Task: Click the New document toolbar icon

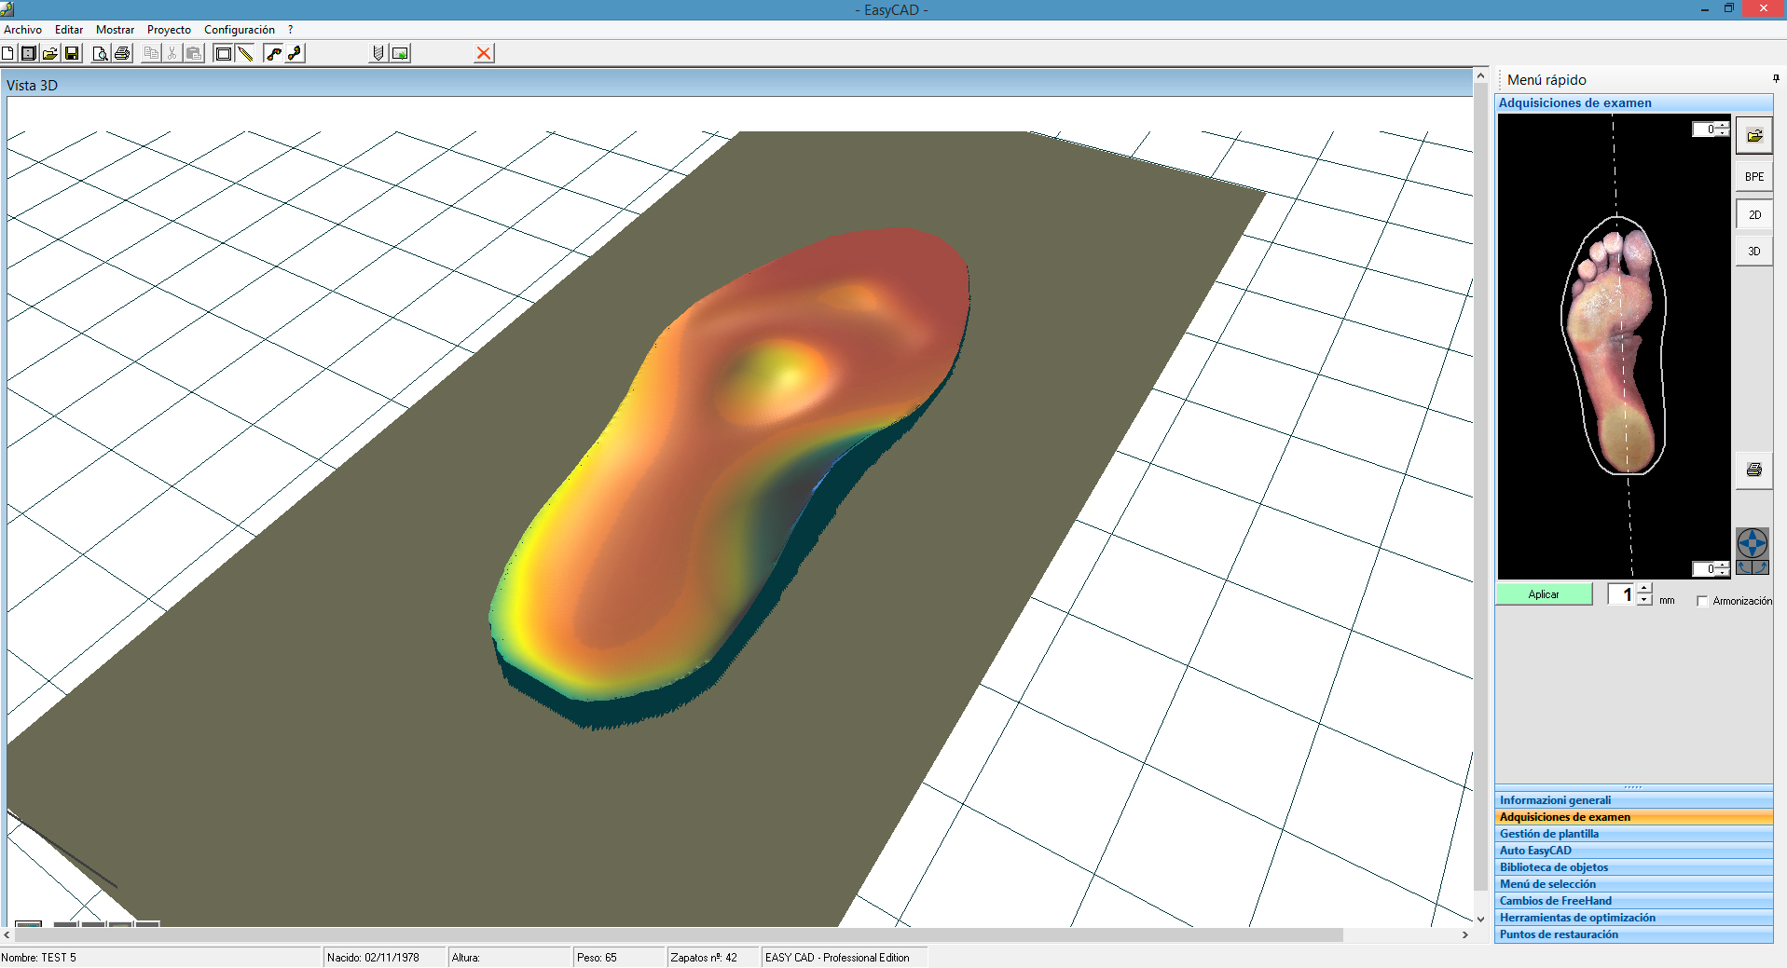Action: [x=8, y=54]
